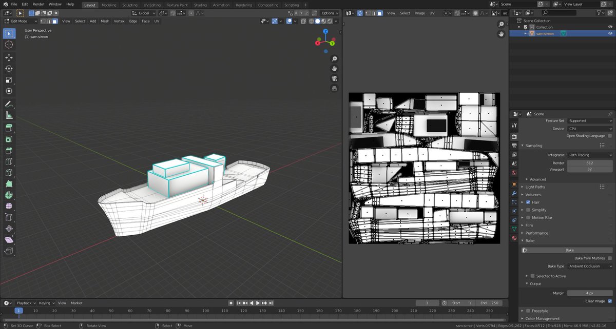616x329 pixels.
Task: Uncheck the Hair checkbox
Action: coord(528,202)
